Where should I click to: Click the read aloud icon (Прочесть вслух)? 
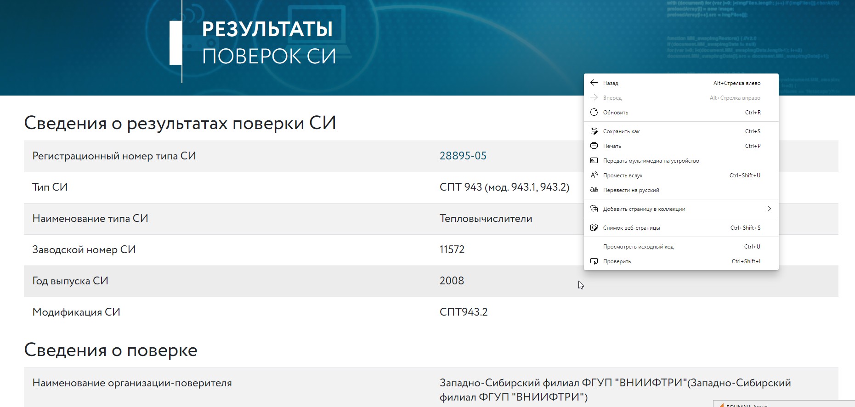tap(594, 175)
